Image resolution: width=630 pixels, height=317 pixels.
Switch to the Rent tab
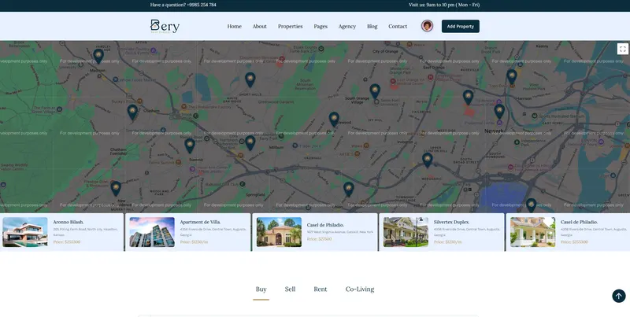(321, 289)
